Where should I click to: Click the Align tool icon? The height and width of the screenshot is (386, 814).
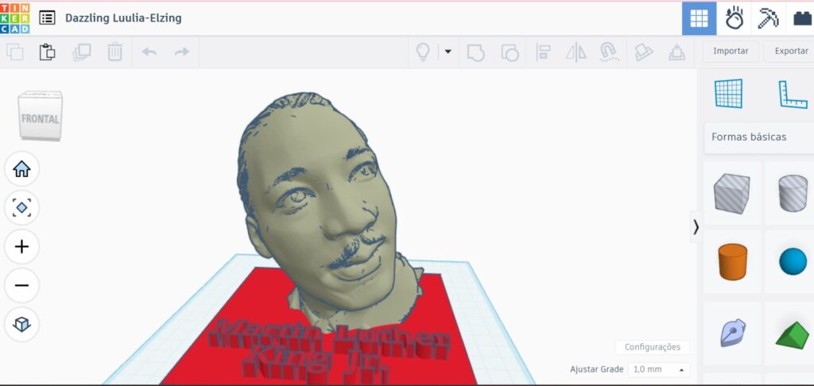pyautogui.click(x=543, y=52)
